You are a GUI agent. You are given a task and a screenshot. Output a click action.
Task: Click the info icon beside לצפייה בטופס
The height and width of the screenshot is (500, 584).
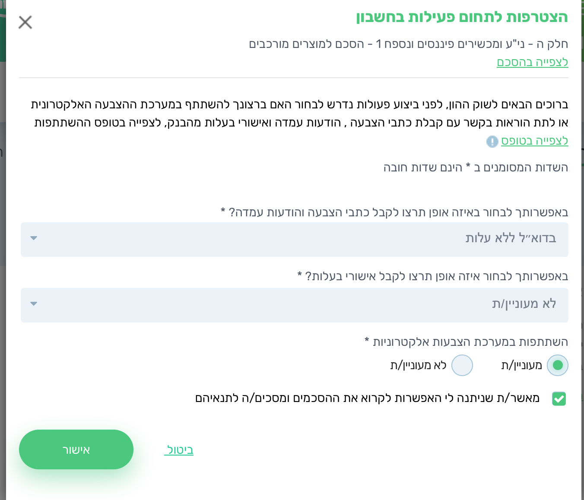492,141
